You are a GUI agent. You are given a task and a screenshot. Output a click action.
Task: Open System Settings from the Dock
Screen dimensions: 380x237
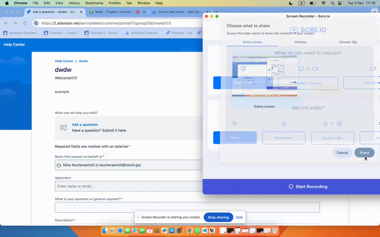point(179,231)
